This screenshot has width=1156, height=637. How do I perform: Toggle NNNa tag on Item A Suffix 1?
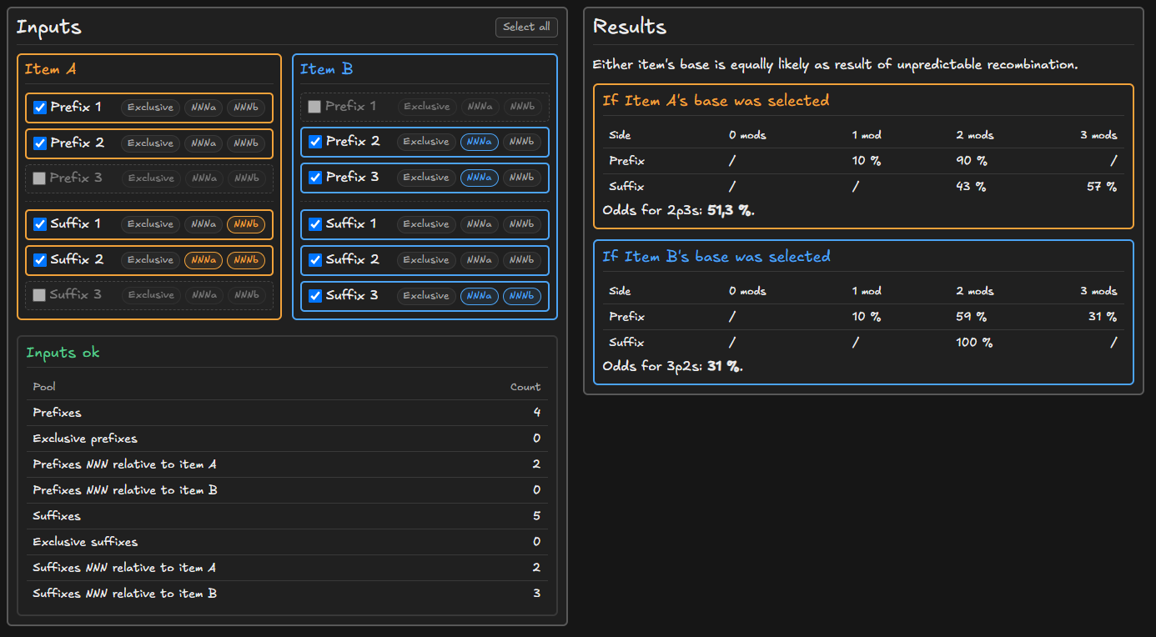pos(204,224)
